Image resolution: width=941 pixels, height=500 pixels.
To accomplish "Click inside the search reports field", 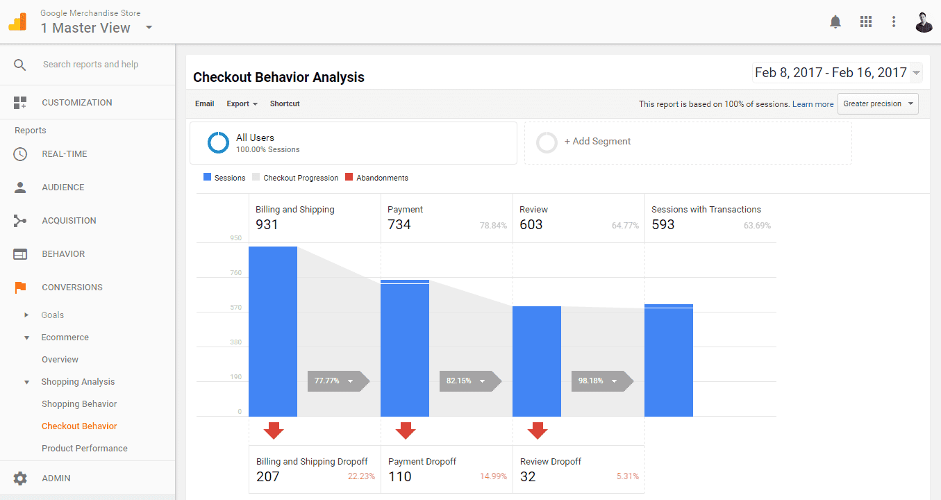I will (90, 64).
